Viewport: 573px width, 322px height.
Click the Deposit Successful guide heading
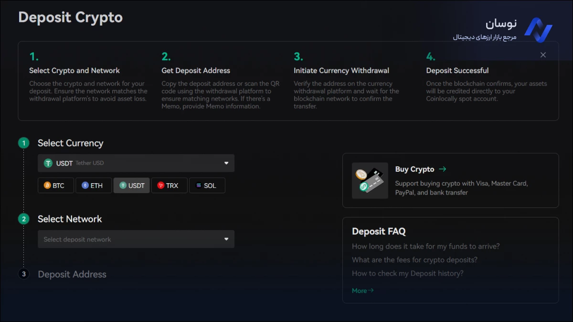pyautogui.click(x=457, y=71)
